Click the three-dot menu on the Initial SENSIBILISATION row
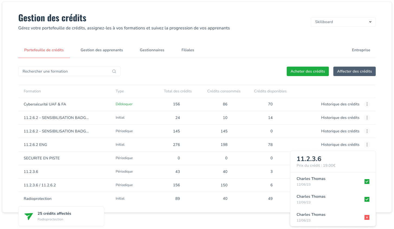This screenshot has width=394, height=229. 367,118
